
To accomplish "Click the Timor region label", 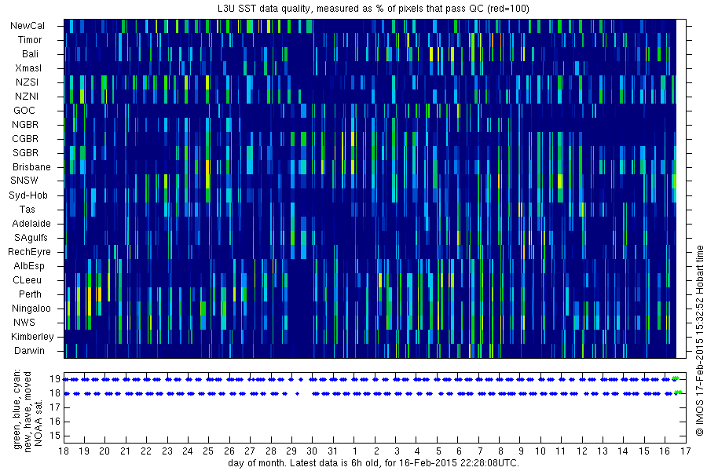I will [30, 40].
